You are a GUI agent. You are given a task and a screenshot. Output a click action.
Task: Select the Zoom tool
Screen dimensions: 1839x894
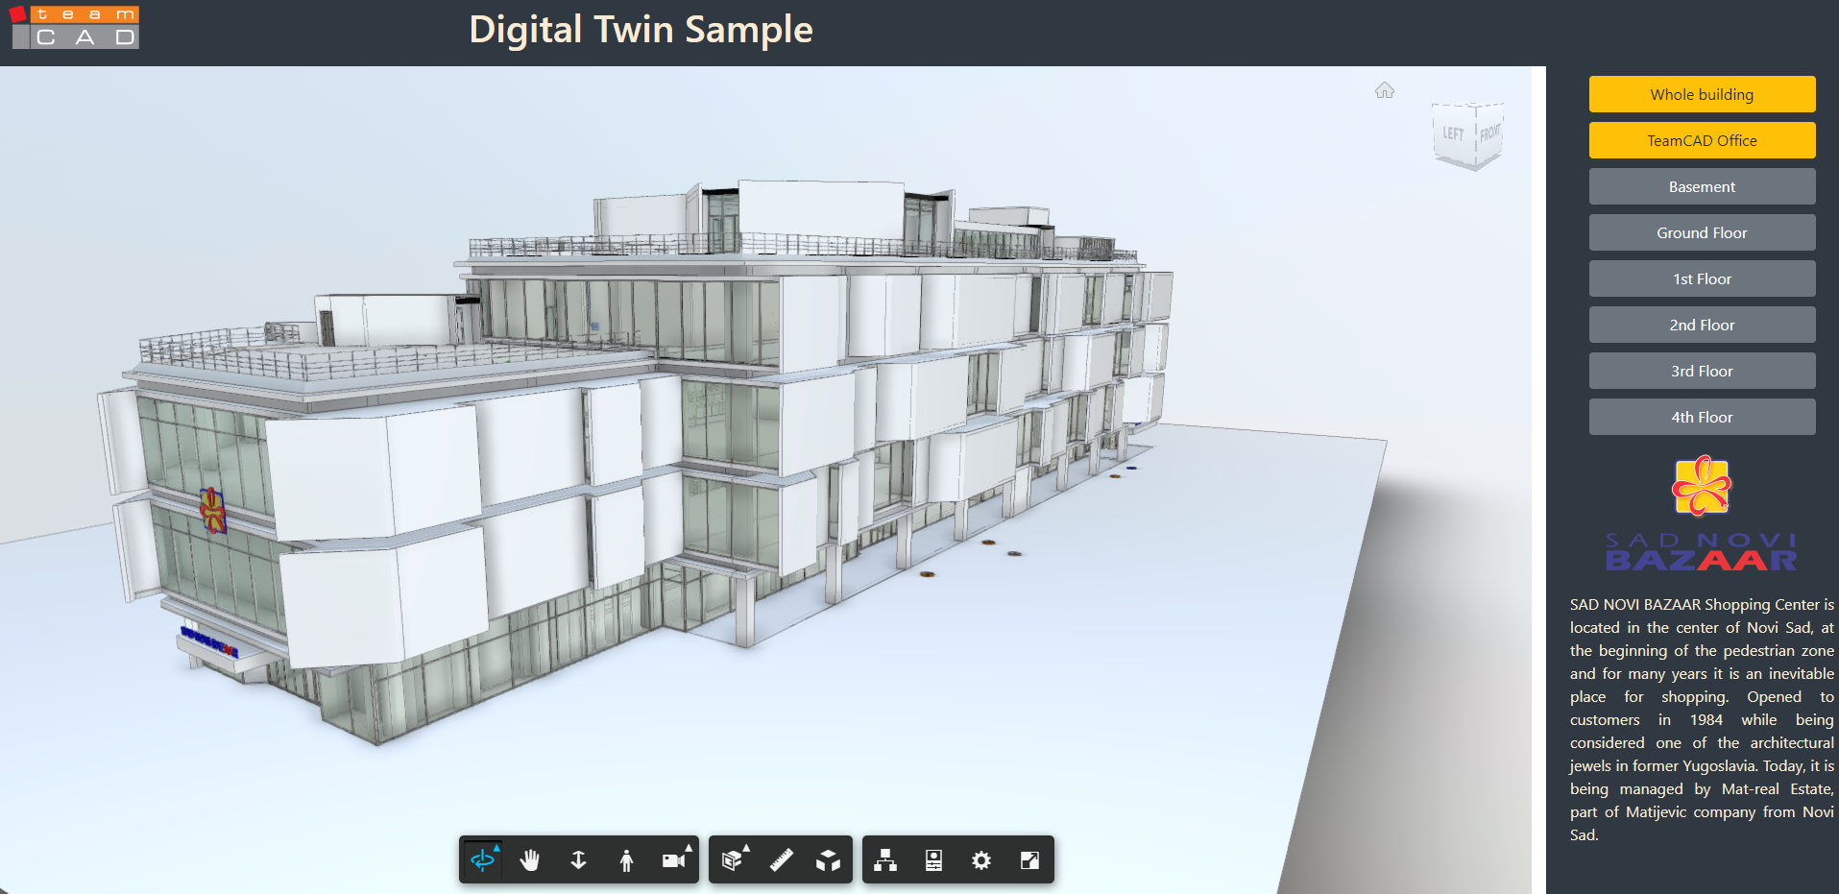click(x=578, y=860)
